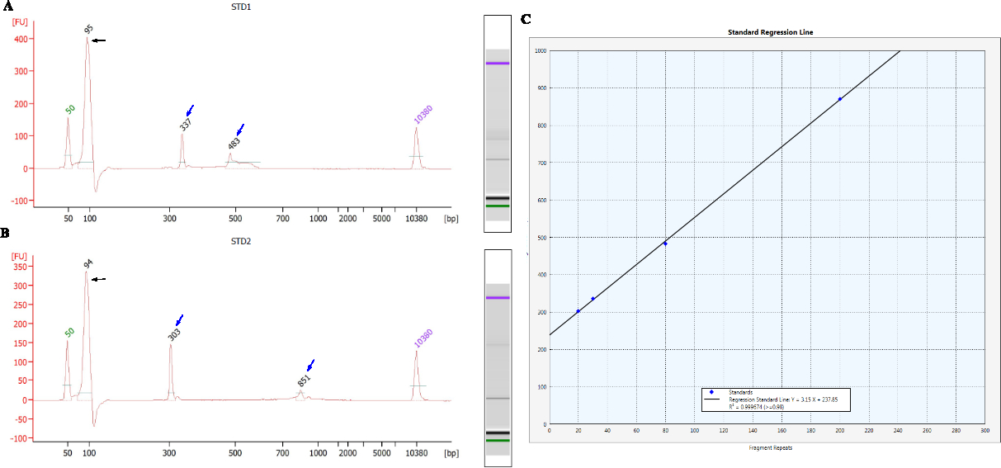The image size is (1001, 468).
Task: Click the 700 y-axis tick in regression chart
Action: coord(541,163)
